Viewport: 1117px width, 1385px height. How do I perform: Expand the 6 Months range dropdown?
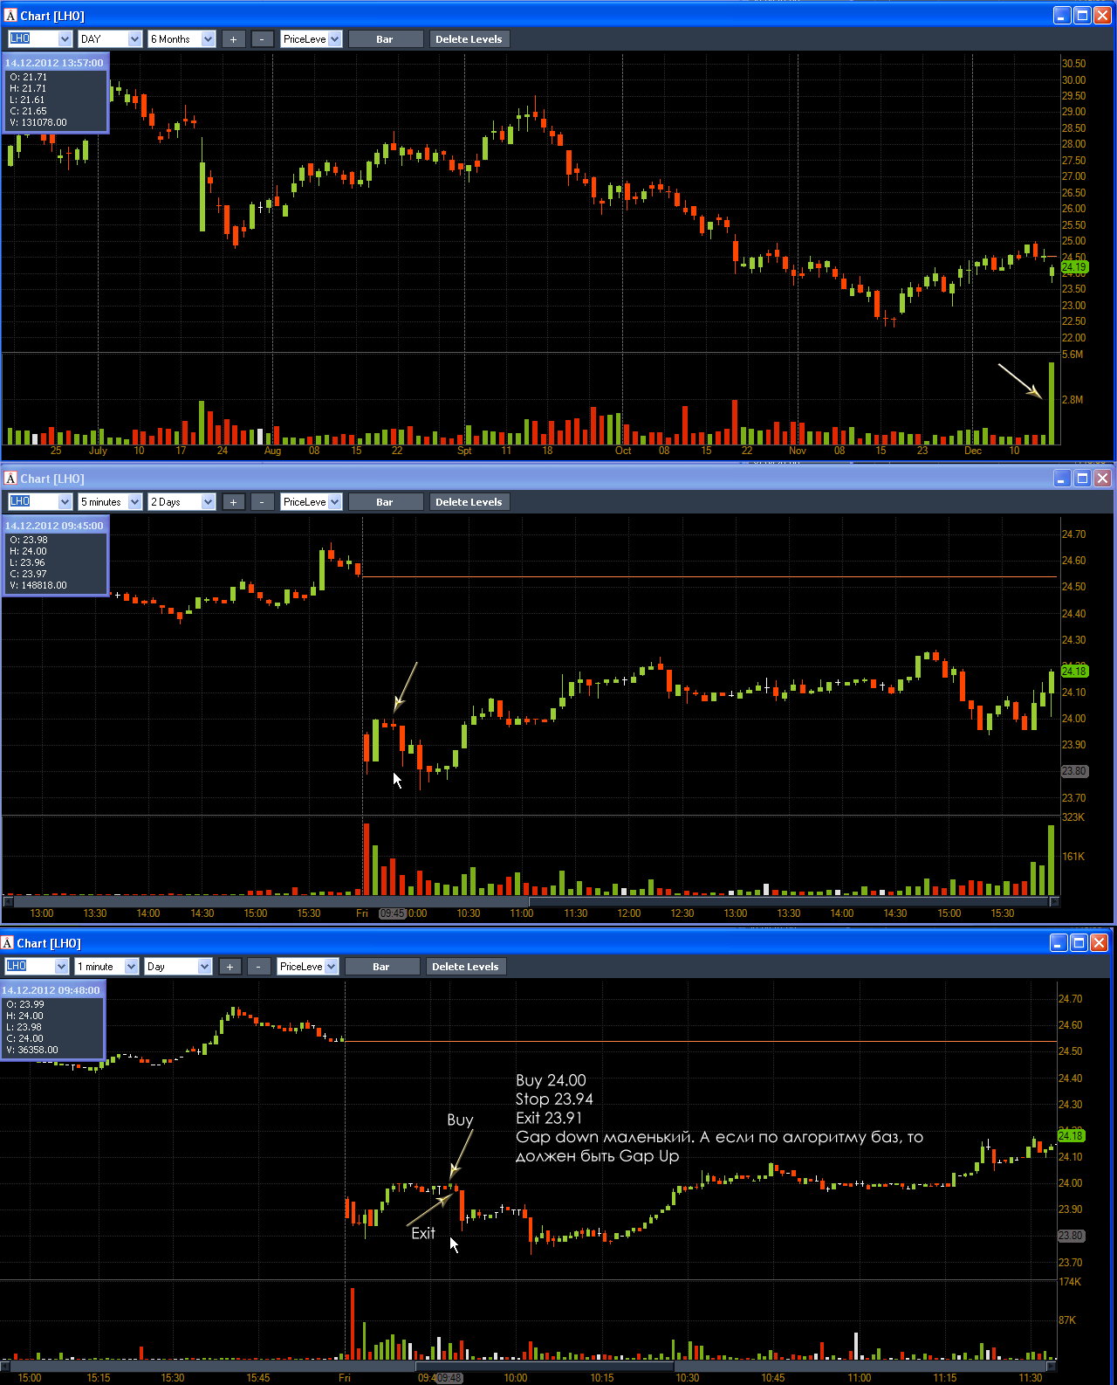click(182, 39)
